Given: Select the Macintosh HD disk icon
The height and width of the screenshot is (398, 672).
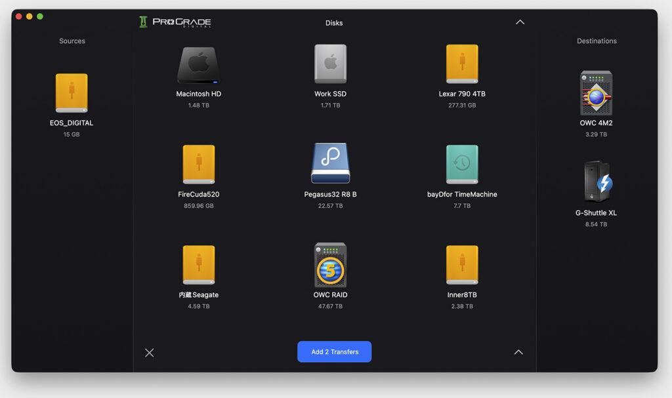Looking at the screenshot, I should (199, 65).
